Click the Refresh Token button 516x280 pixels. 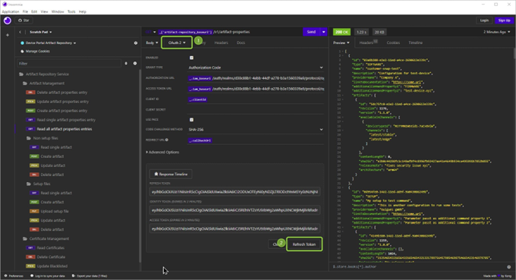pos(304,244)
